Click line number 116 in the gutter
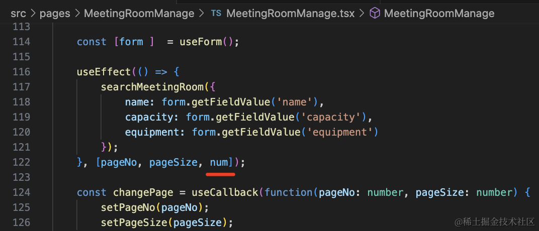Screen dimensions: 539x231 click(x=21, y=72)
